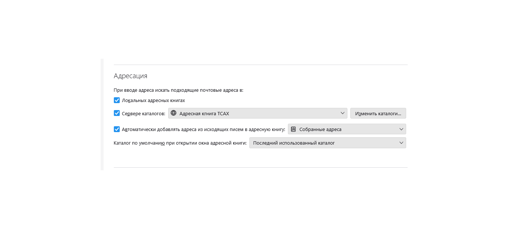The image size is (520, 229).
Task: Toggle the Сервере каталогов checkbox
Action: pos(117,113)
